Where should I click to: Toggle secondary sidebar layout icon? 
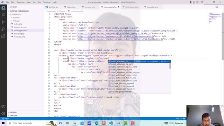(197, 2)
